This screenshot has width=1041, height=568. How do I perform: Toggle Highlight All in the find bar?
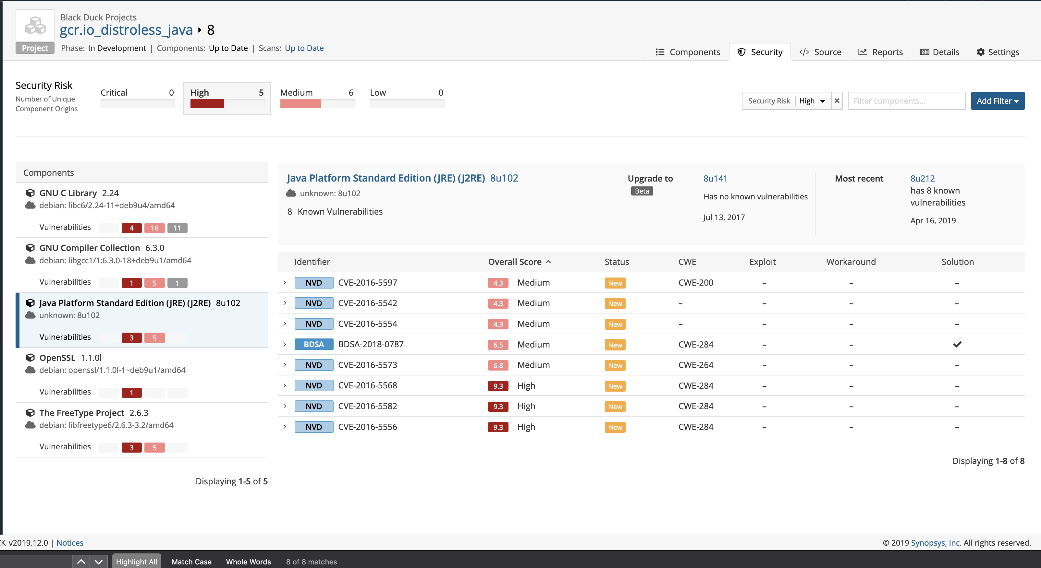[x=136, y=562]
